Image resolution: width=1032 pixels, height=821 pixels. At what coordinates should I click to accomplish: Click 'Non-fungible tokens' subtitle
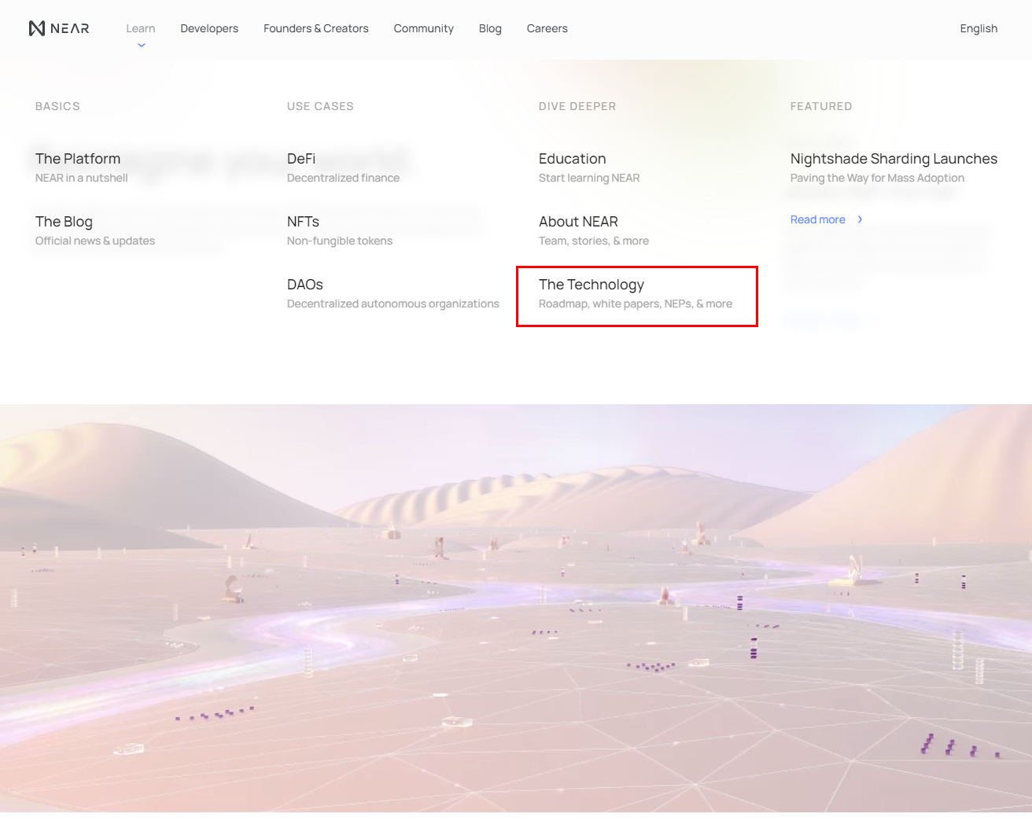coord(340,241)
